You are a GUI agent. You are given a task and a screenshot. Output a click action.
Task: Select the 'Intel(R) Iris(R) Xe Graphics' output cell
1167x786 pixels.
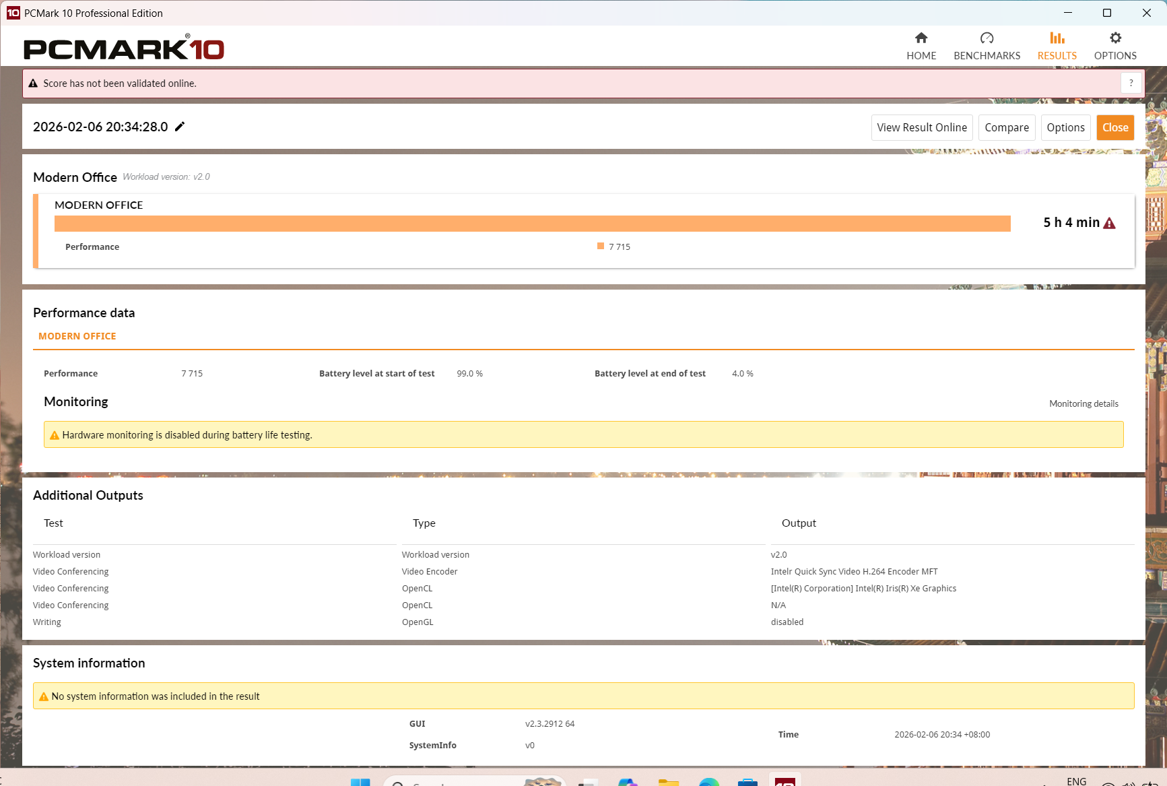863,589
